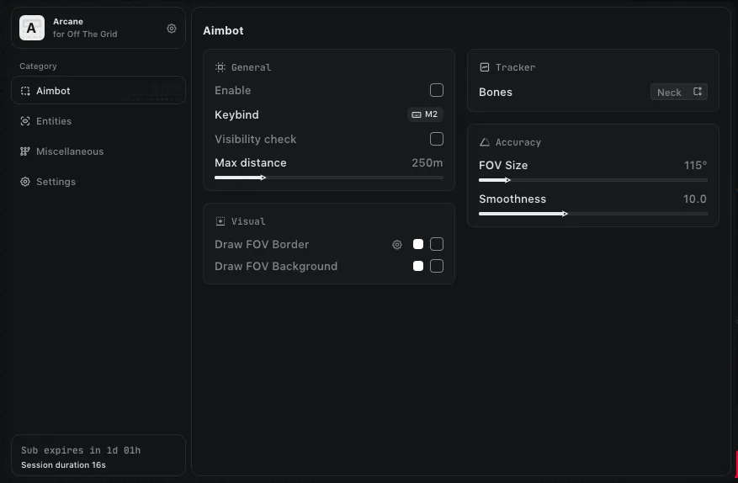Click the Max distance slider handle
This screenshot has height=483, width=738.
tap(263, 178)
